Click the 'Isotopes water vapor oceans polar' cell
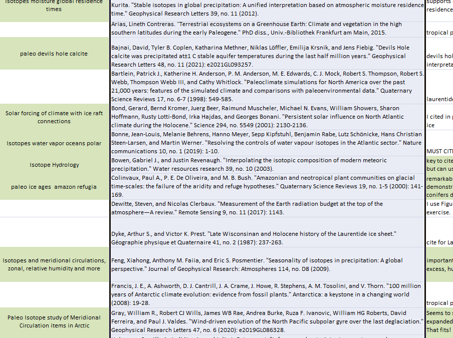 click(54, 143)
